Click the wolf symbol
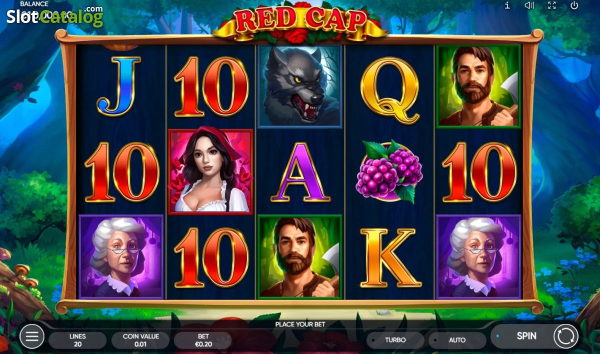600x354 pixels. pos(299,86)
